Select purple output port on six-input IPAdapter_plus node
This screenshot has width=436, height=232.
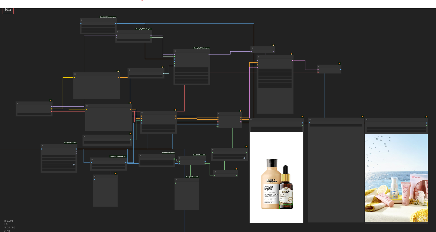coord(209,54)
